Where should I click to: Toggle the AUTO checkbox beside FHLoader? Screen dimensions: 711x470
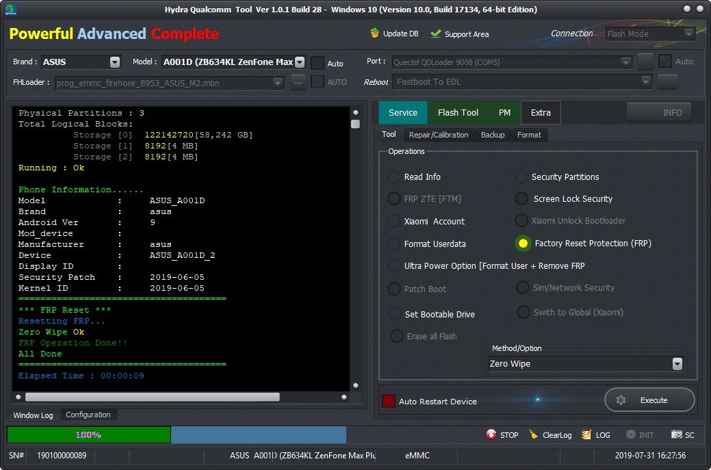tap(318, 82)
